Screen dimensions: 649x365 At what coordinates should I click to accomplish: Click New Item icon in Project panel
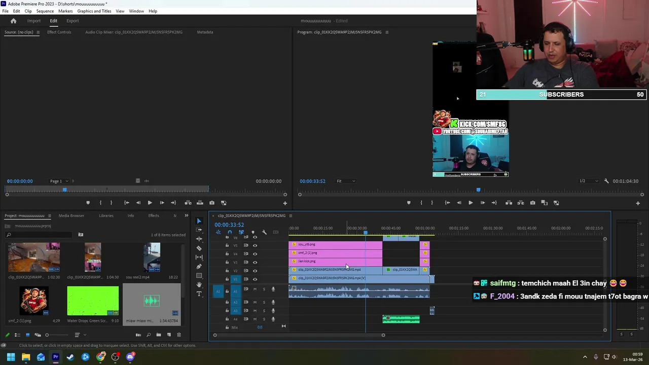[x=169, y=335]
